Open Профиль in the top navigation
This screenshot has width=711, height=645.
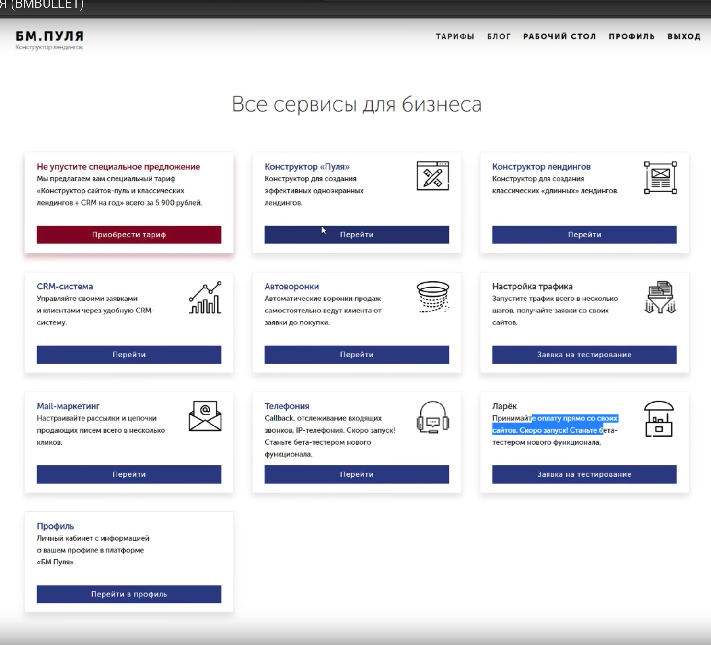click(x=631, y=36)
